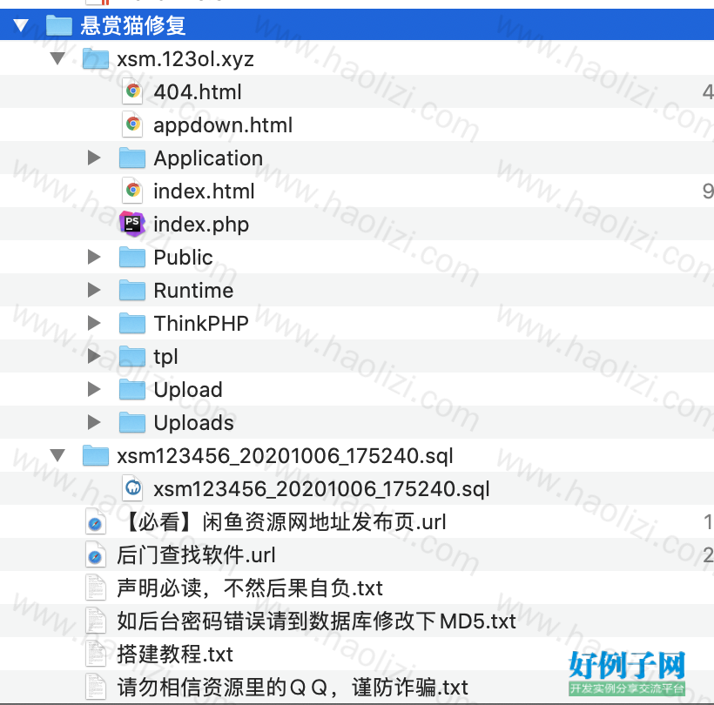This screenshot has width=714, height=705.
Task: Click text file icon of MD5.txt file
Action: pyautogui.click(x=96, y=621)
